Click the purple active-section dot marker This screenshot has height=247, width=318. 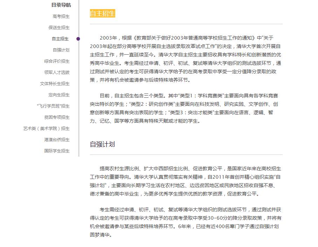coord(78,39)
